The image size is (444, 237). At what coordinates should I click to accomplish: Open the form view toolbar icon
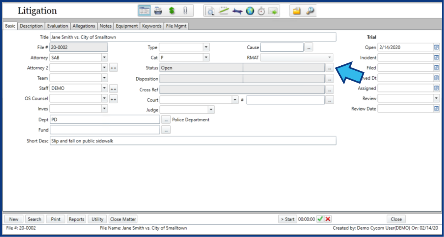[144, 11]
